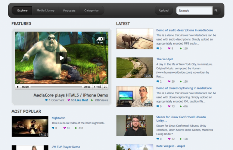
Task: Open The Sandpit title link
Action: [165, 59]
